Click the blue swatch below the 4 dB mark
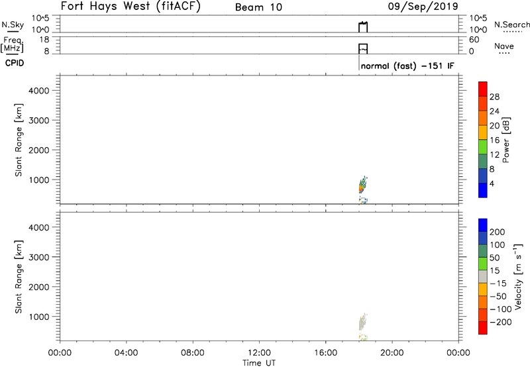 pyautogui.click(x=483, y=190)
